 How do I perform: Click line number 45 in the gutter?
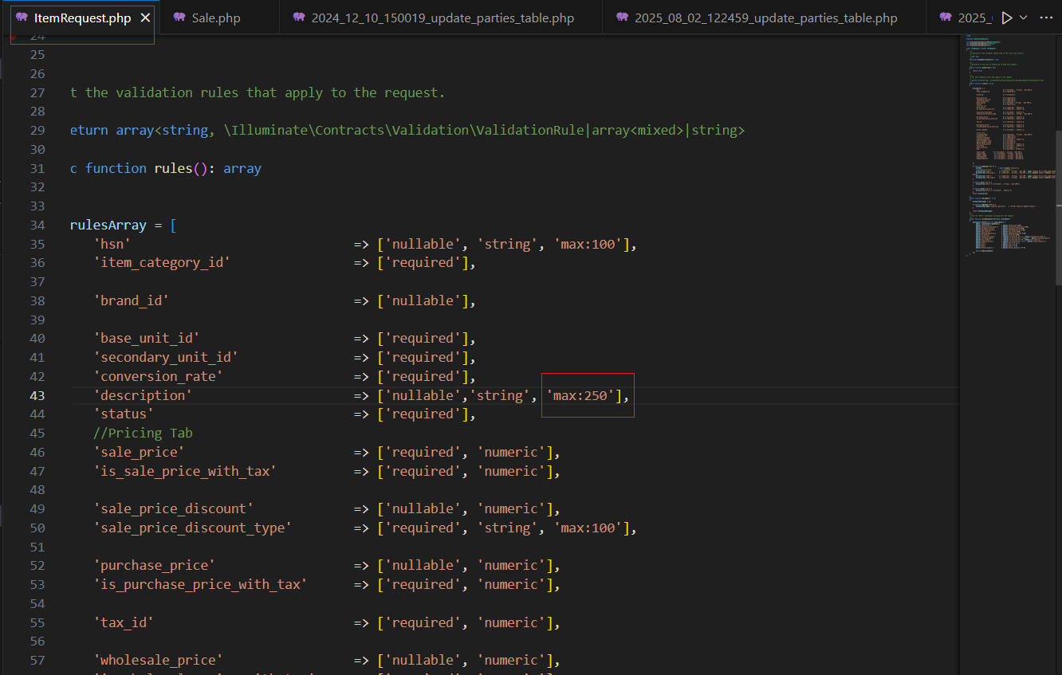(x=37, y=433)
